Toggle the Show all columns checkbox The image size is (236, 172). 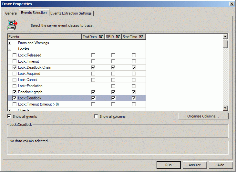[96, 116]
